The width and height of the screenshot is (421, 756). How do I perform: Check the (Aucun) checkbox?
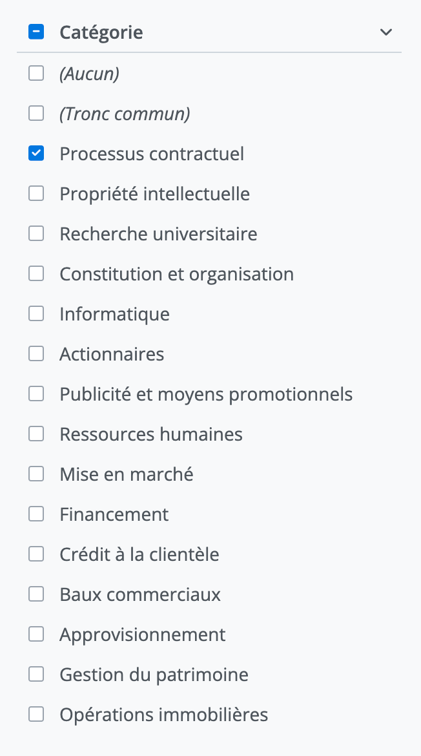coord(36,74)
